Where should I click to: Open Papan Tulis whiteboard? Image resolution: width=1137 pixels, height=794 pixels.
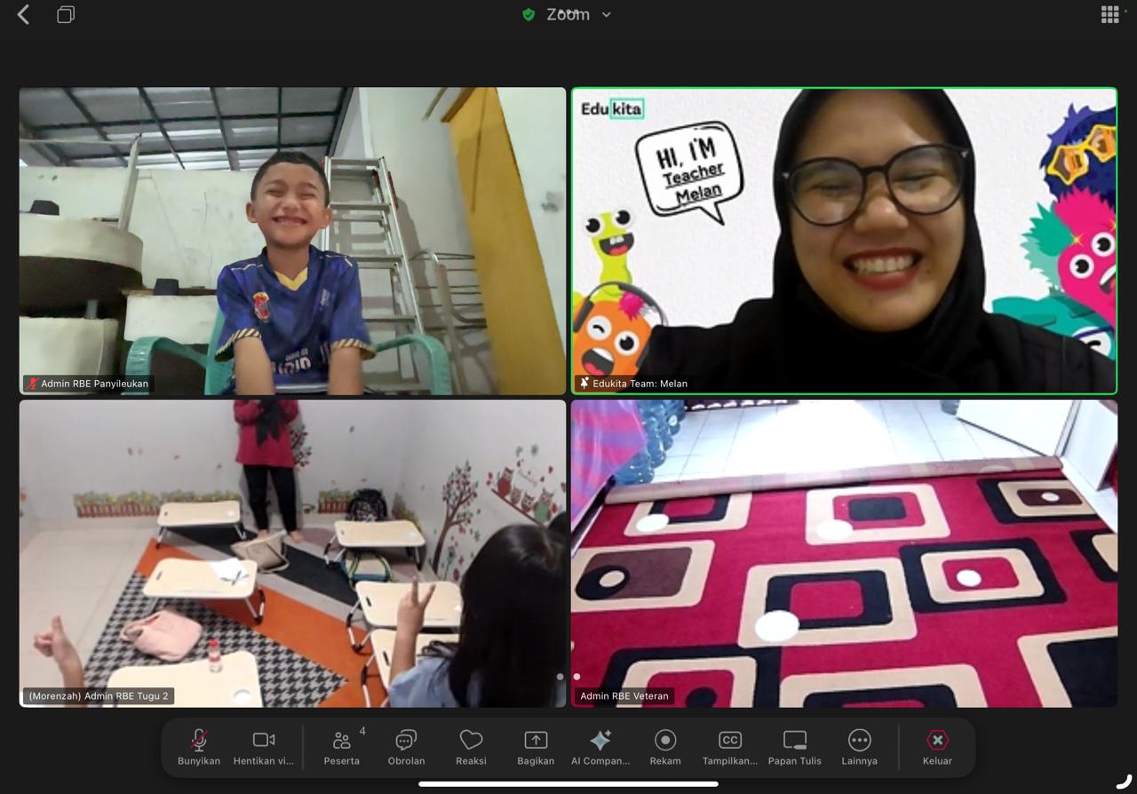pyautogui.click(x=794, y=747)
